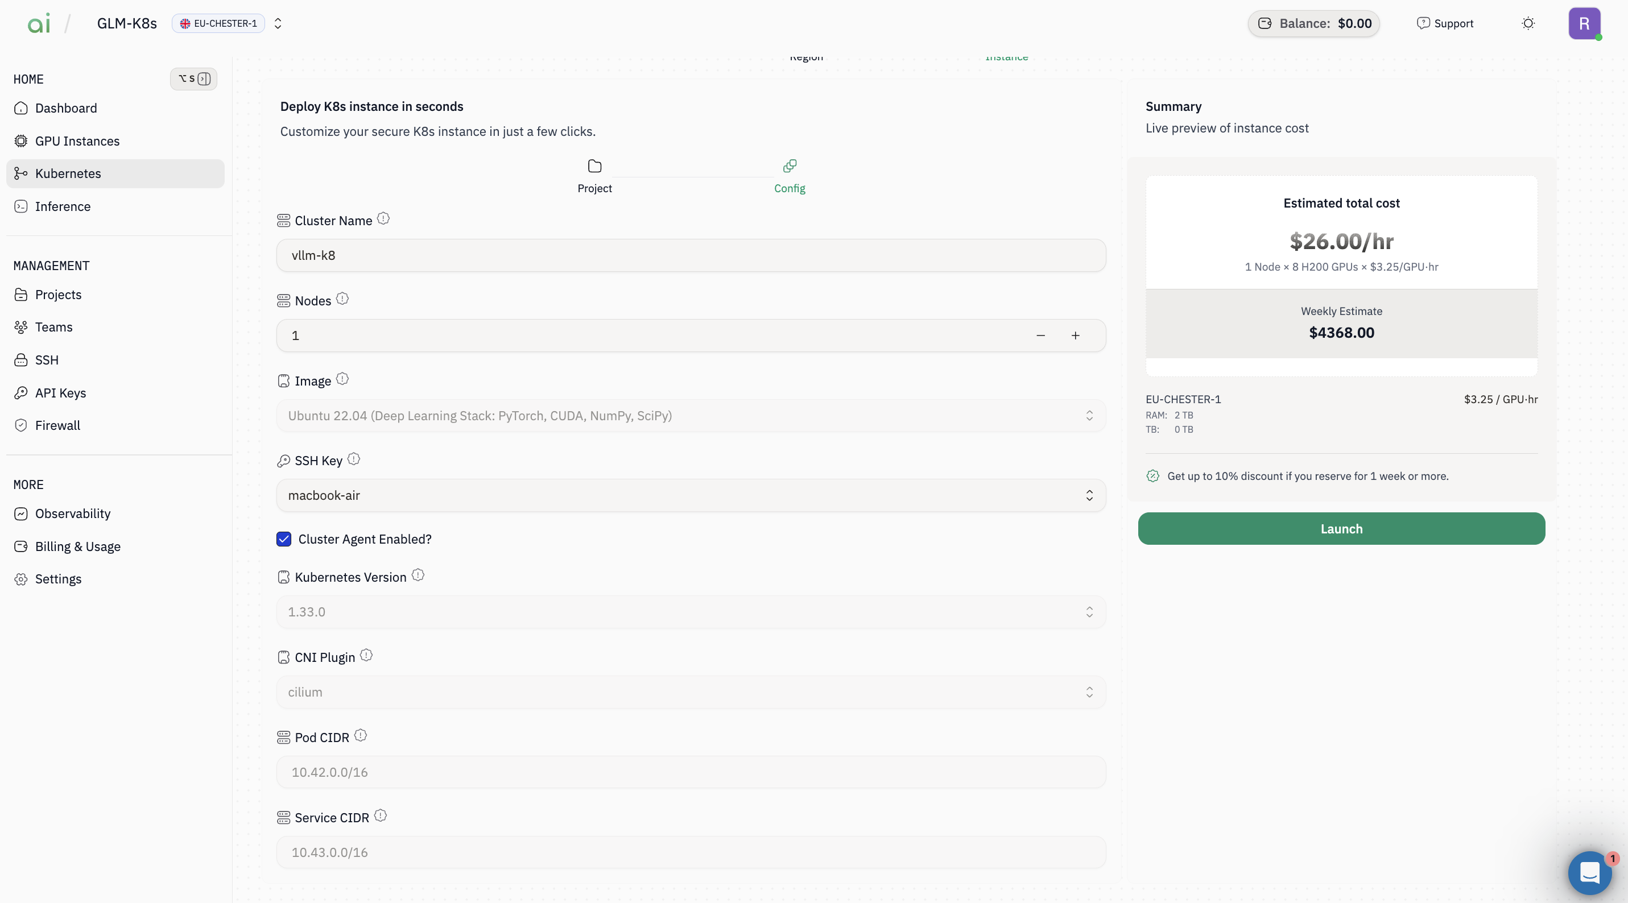Increase node count with plus button
The width and height of the screenshot is (1628, 903).
pos(1075,335)
